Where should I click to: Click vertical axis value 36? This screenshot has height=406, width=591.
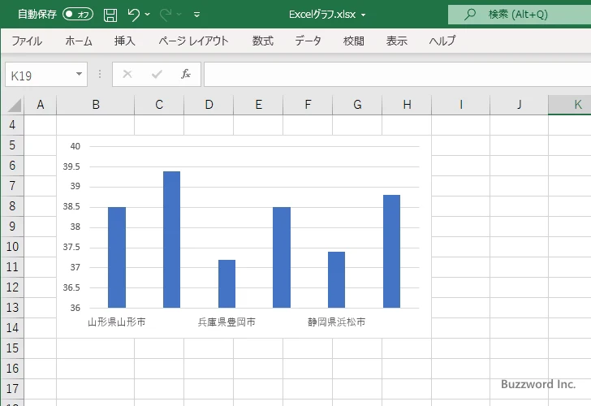coord(75,308)
